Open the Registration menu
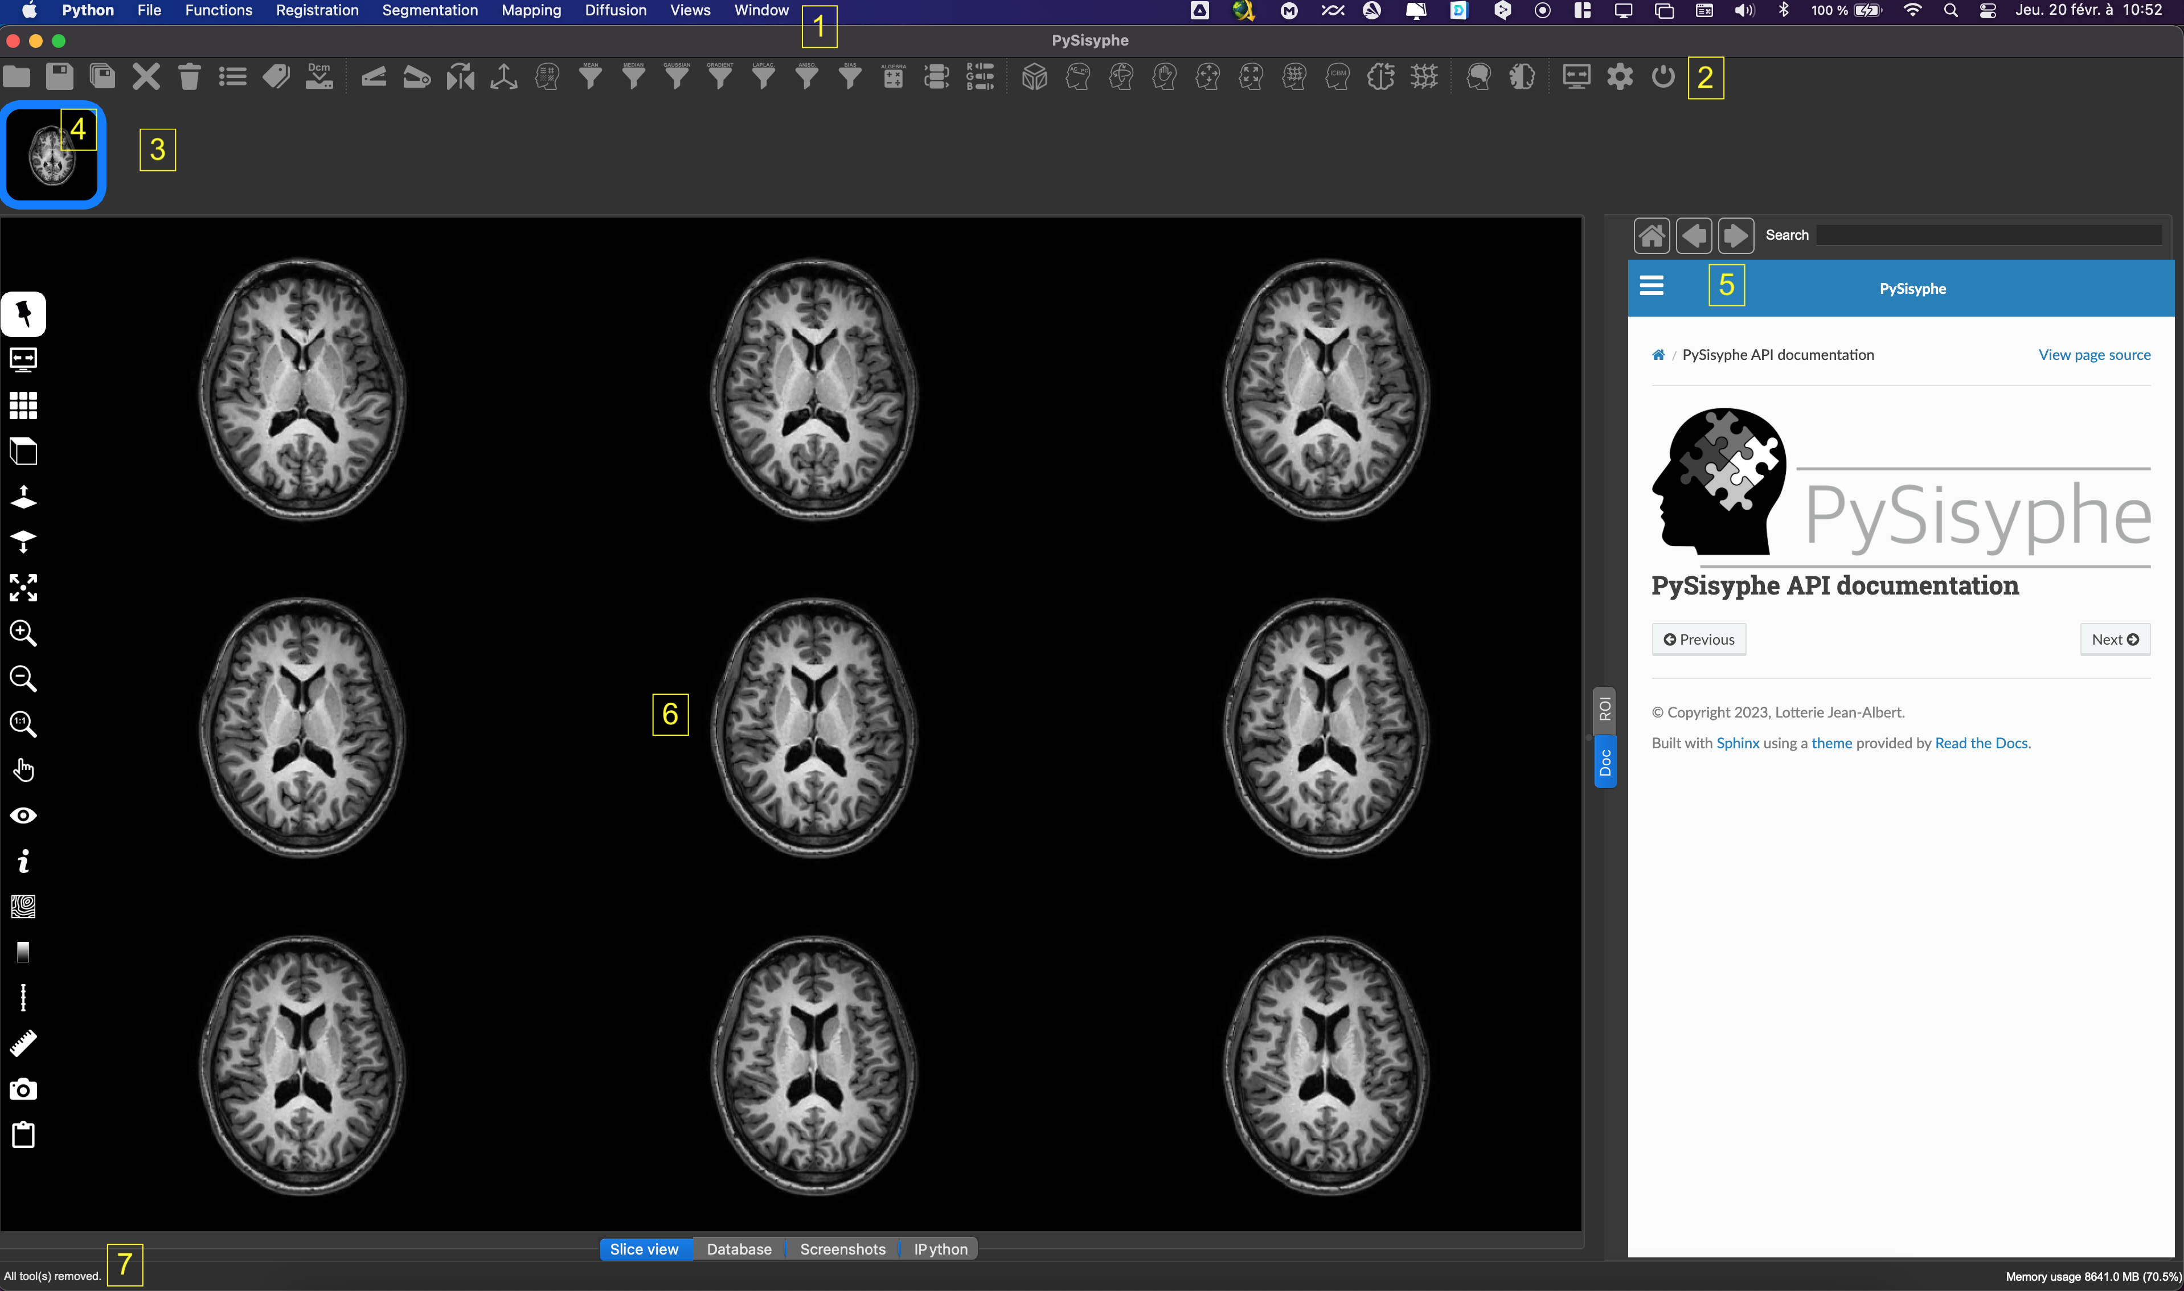2184x1291 pixels. (317, 10)
